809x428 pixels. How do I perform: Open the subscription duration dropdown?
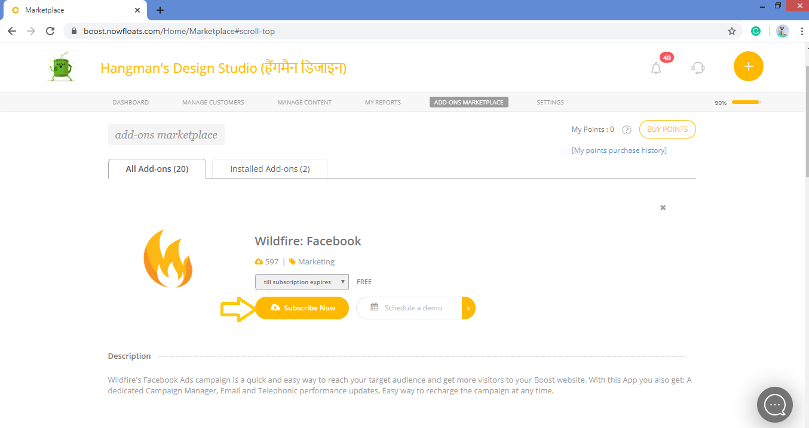coord(302,282)
